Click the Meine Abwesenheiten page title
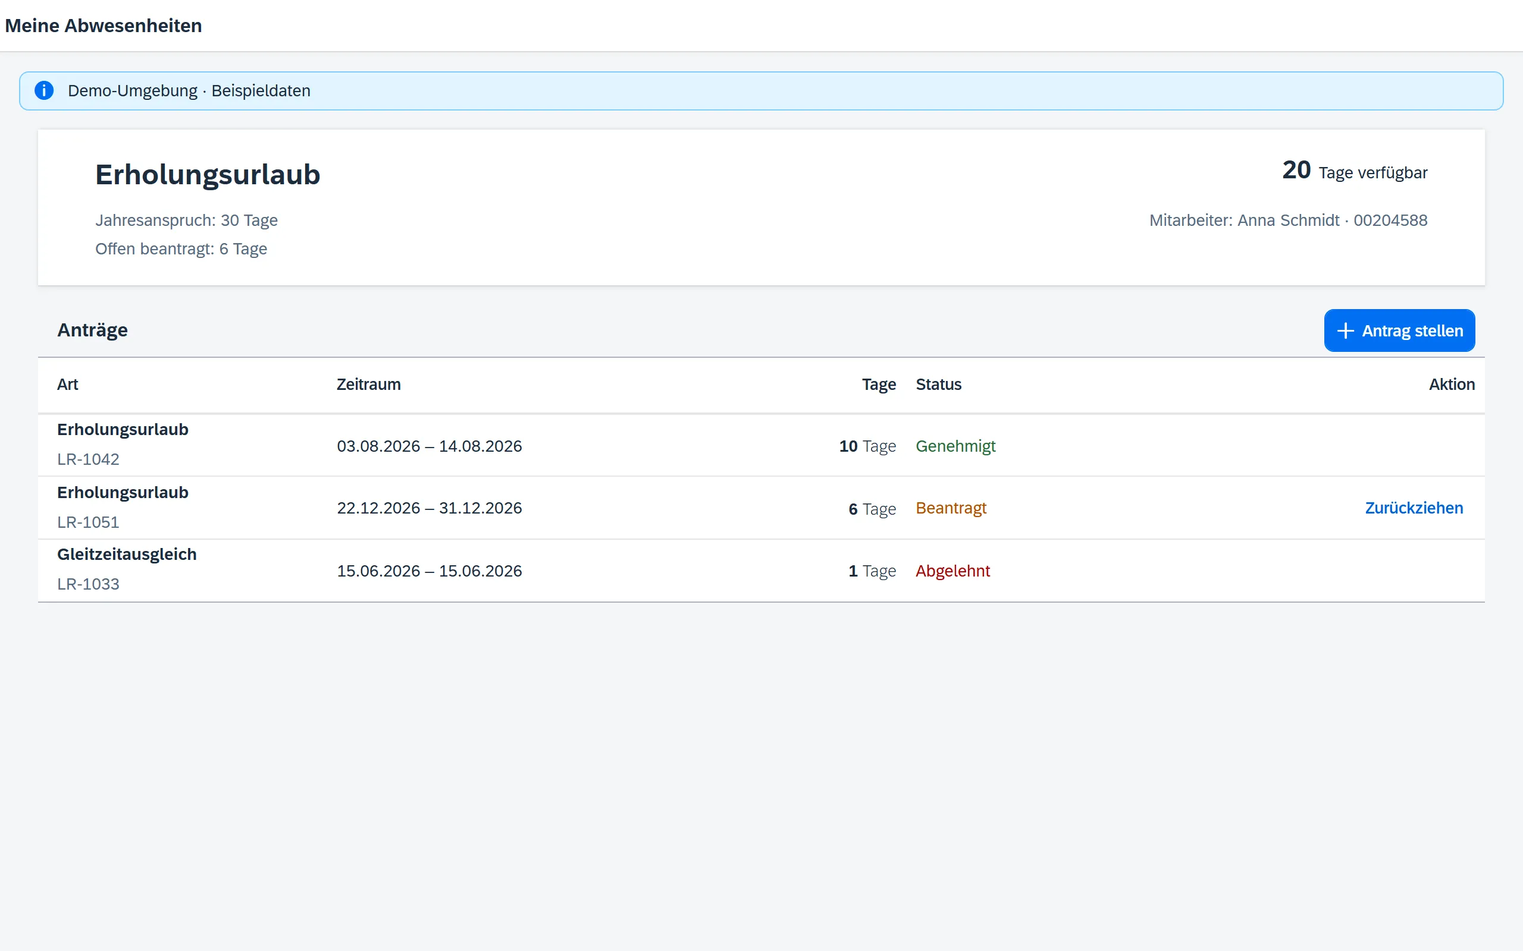 (103, 26)
